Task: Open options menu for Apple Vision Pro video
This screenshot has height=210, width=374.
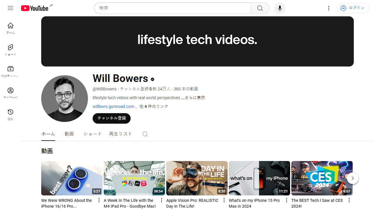Action: click(x=224, y=200)
